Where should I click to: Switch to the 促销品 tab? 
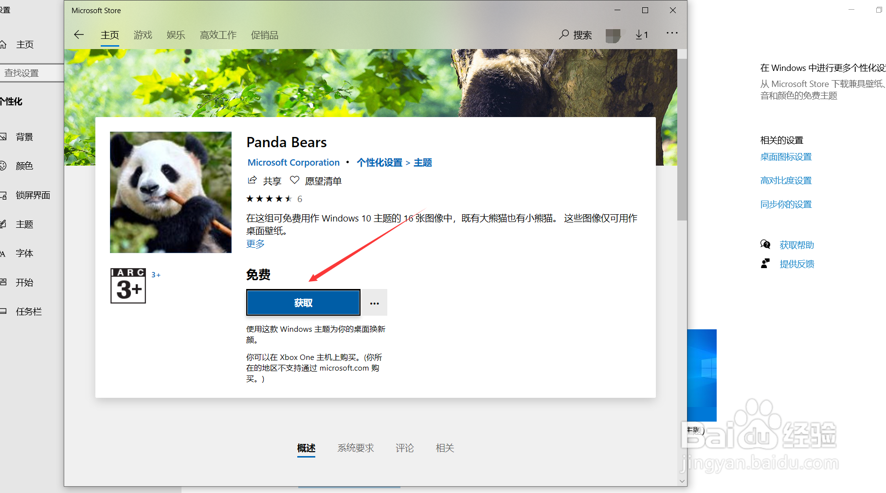pos(265,35)
